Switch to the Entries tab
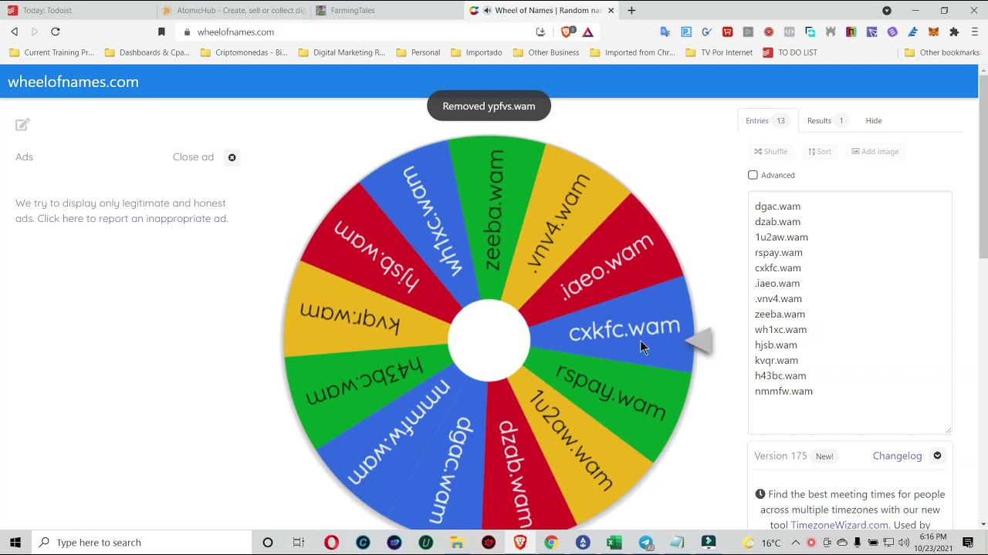This screenshot has height=555, width=988. (767, 120)
